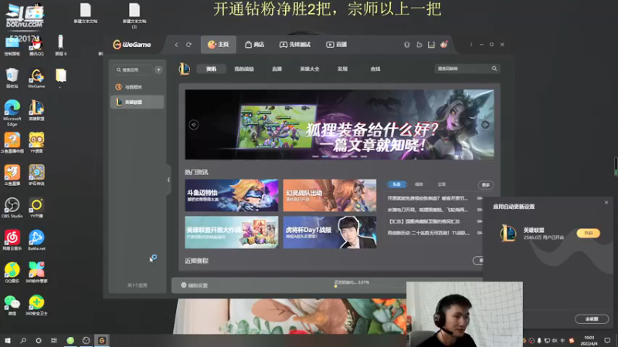Open the 回收站 recycle bin icon
Image resolution: width=618 pixels, height=347 pixels.
tap(12, 79)
